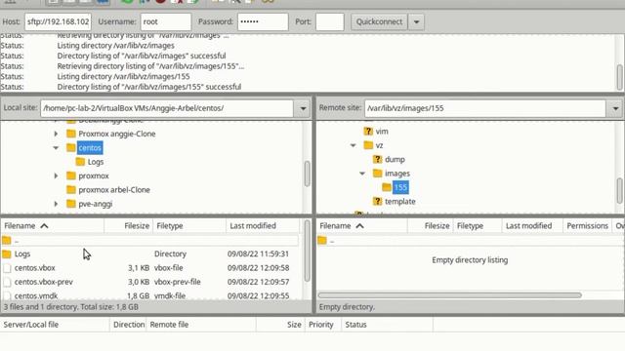Click the Priority queue column header
Screen dimensions: 625x351
pyautogui.click(x=323, y=325)
